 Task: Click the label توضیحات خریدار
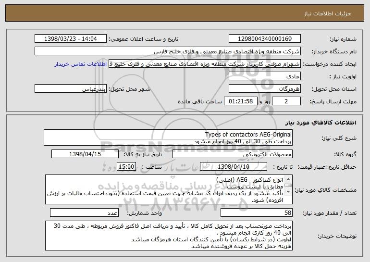pos(337,236)
